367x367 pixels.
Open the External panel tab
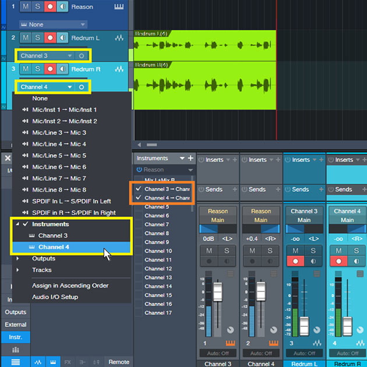(x=16, y=325)
